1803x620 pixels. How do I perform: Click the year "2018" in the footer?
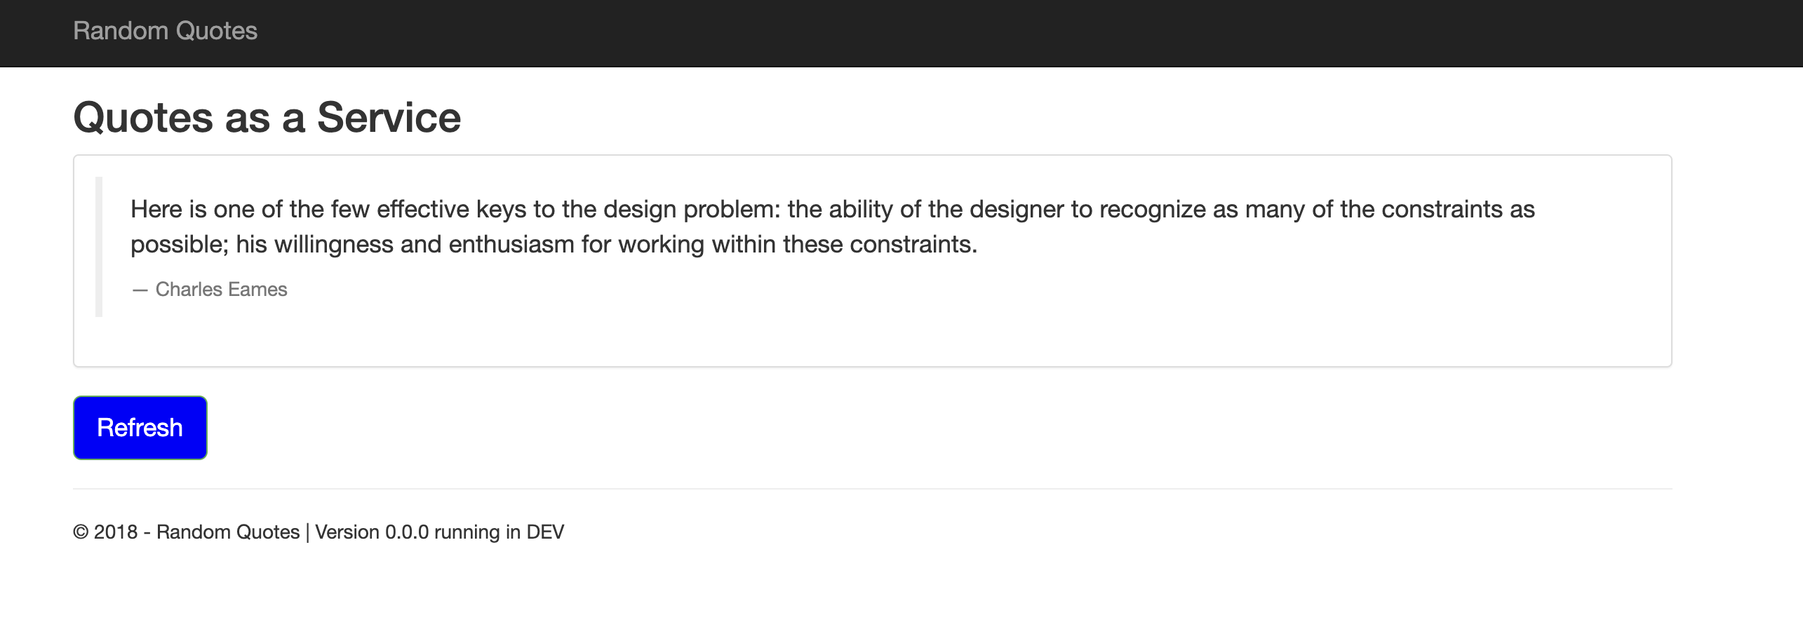tap(116, 532)
